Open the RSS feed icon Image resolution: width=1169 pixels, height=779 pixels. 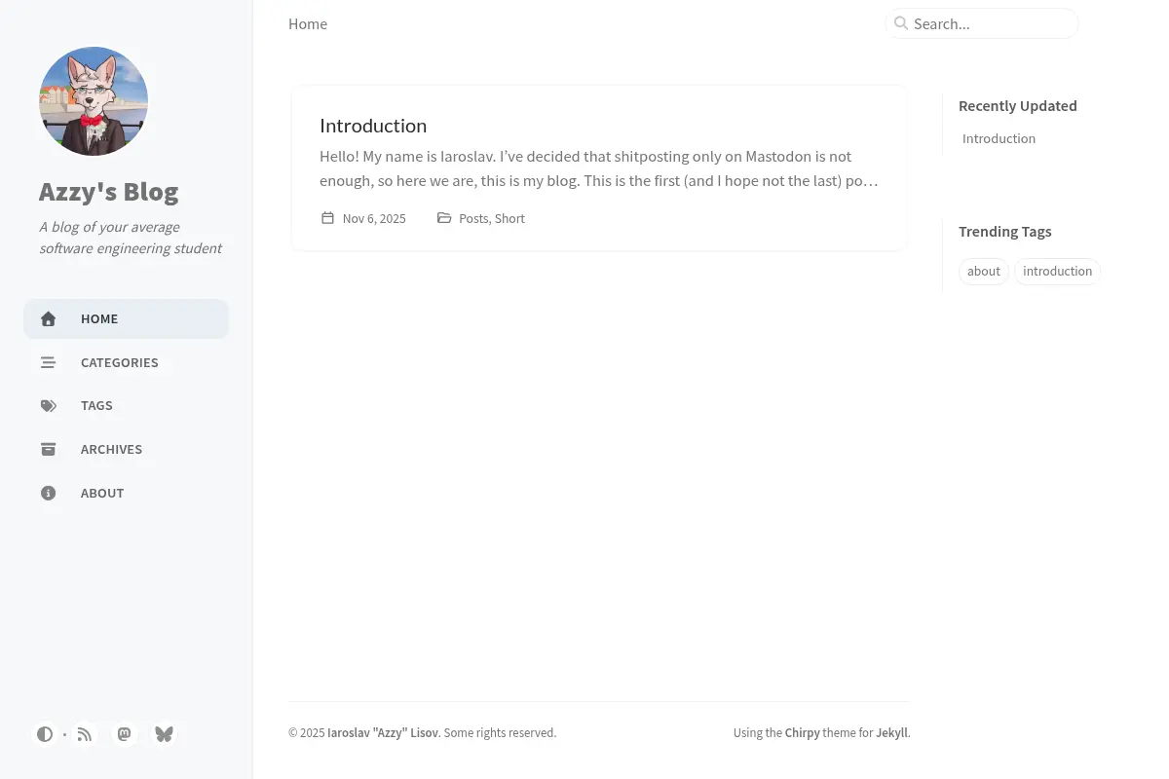click(x=85, y=734)
